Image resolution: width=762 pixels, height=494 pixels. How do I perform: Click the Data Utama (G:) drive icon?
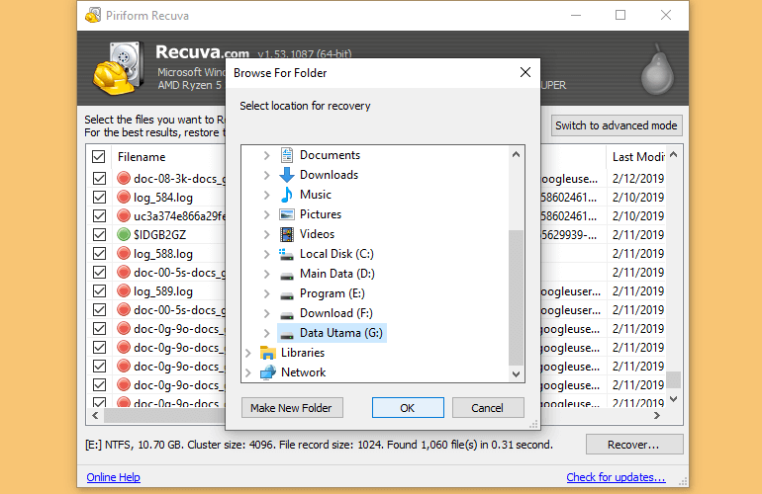287,335
